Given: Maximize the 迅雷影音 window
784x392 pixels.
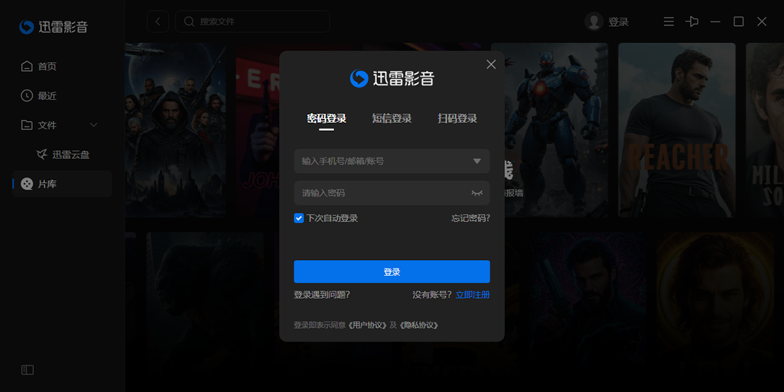Looking at the screenshot, I should (x=738, y=22).
